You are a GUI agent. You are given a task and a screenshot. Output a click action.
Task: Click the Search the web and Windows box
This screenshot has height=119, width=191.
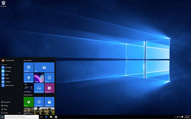click(x=21, y=117)
